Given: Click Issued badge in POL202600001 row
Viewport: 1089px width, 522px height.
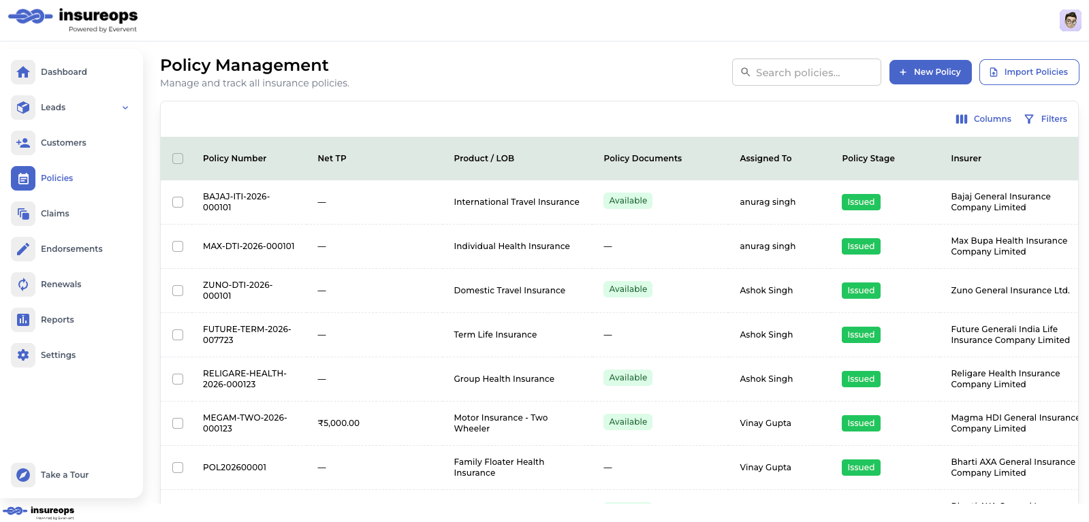Looking at the screenshot, I should click(861, 468).
